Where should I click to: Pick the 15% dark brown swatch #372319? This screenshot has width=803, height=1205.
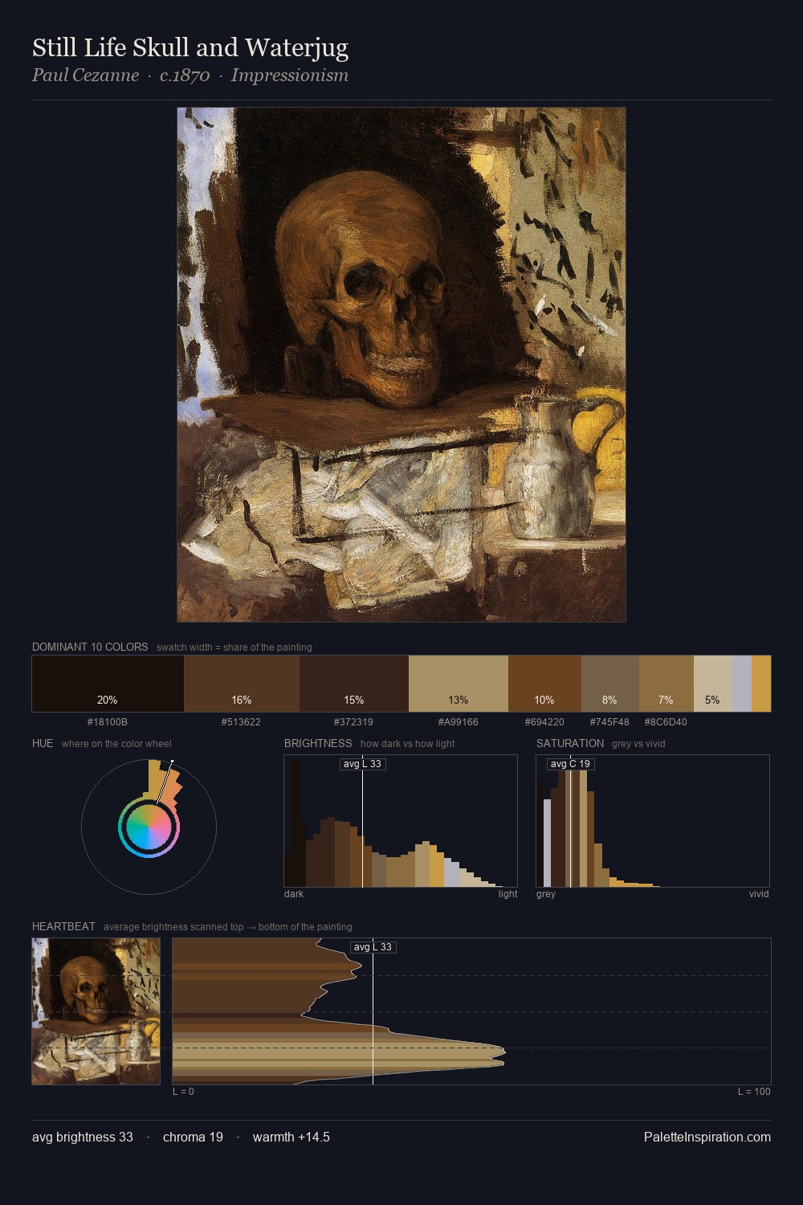point(354,684)
